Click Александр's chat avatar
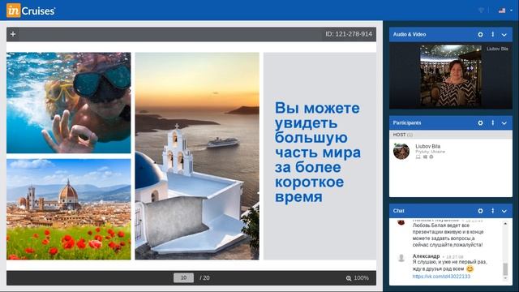519x292 pixels. tap(401, 258)
